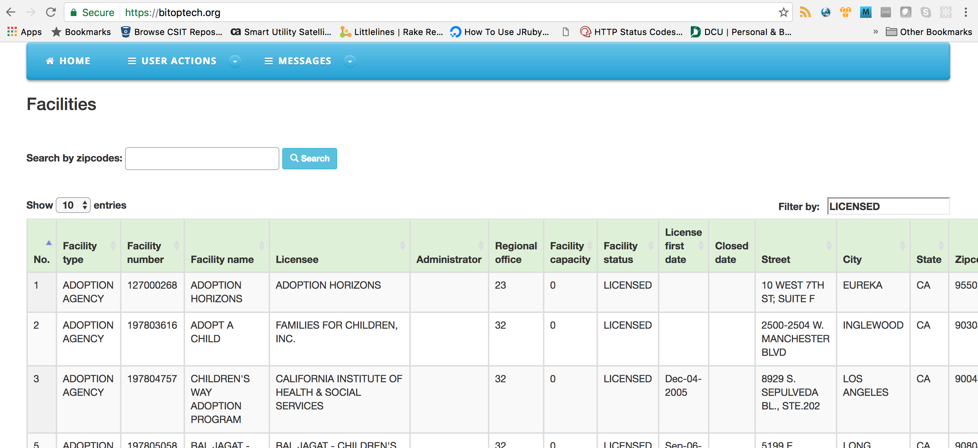Click the browser back arrow
The height and width of the screenshot is (448, 978).
click(x=11, y=13)
